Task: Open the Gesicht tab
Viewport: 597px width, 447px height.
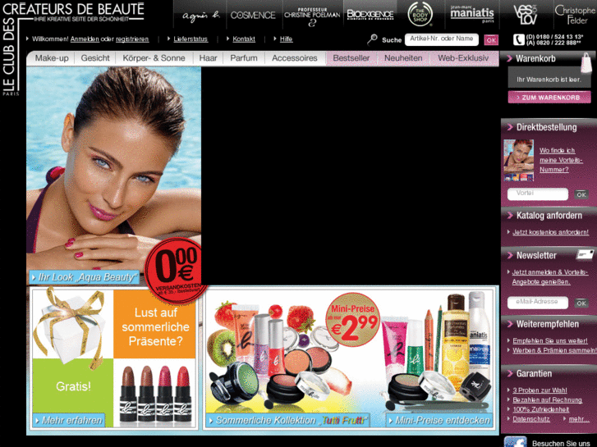Action: click(95, 58)
